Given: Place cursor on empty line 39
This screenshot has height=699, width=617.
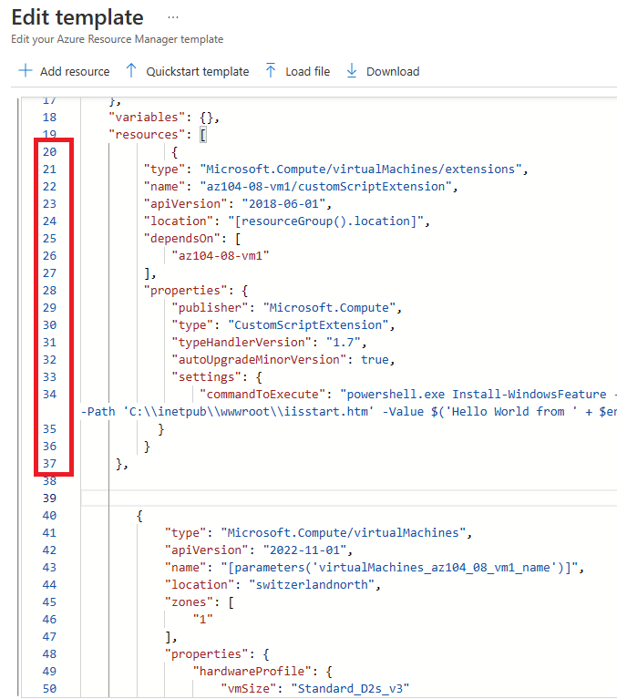Looking at the screenshot, I should [349, 499].
